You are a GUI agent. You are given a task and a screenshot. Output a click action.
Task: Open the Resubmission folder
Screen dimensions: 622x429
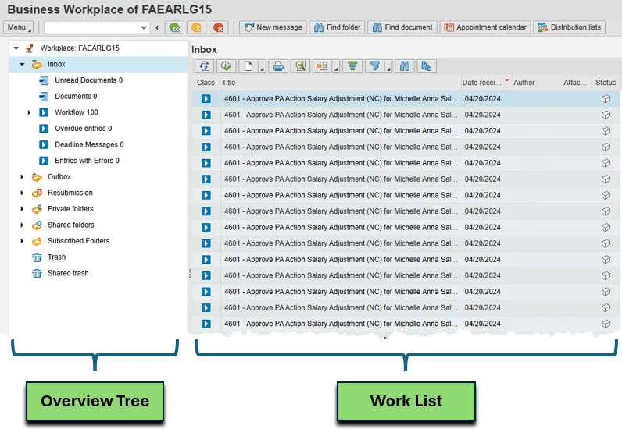coord(70,193)
